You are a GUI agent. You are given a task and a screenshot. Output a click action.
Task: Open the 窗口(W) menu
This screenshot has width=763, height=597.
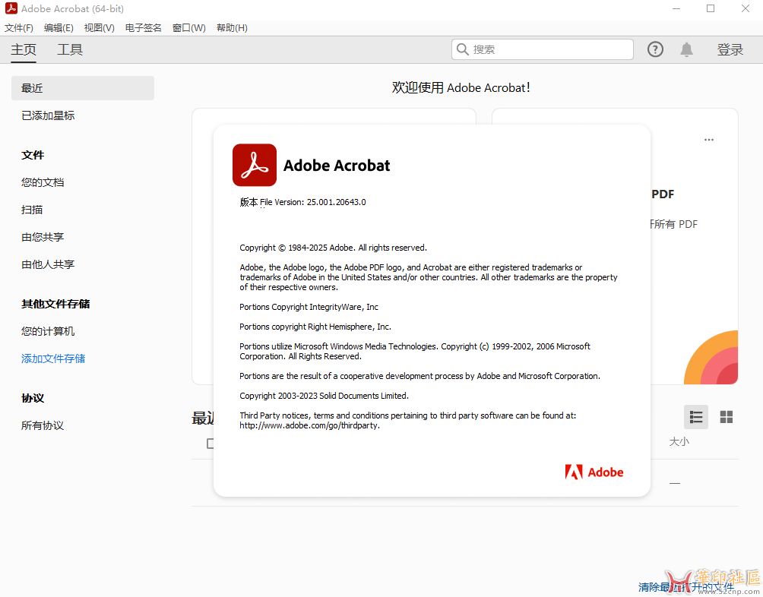pos(188,27)
